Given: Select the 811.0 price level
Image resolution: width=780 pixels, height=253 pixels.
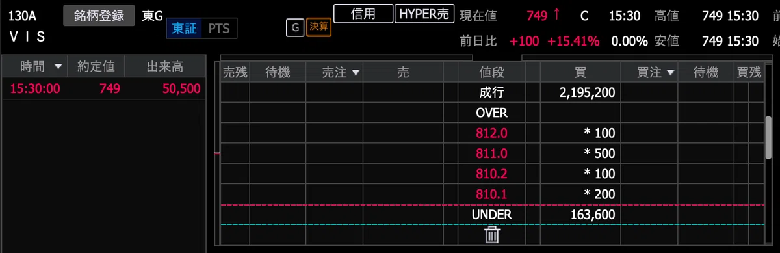Looking at the screenshot, I should (491, 153).
